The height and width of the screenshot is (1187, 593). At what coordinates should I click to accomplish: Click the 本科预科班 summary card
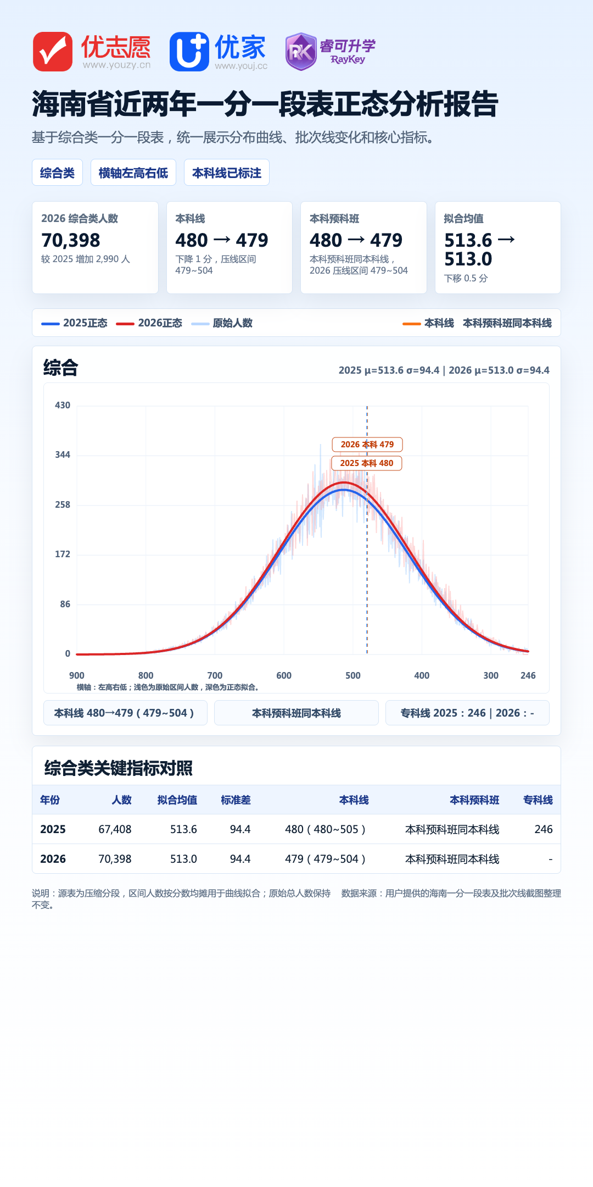(x=363, y=247)
